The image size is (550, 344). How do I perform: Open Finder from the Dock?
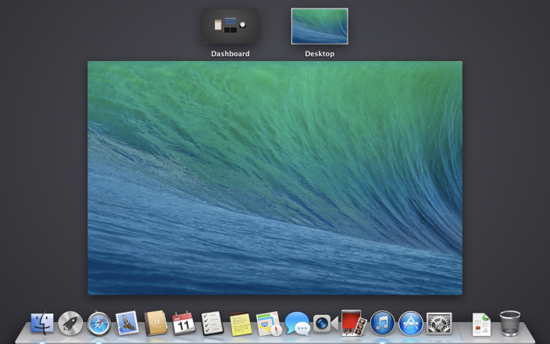click(42, 323)
